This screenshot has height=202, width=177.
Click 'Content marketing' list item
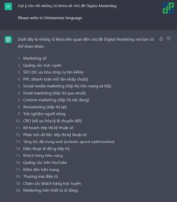click(x=56, y=100)
